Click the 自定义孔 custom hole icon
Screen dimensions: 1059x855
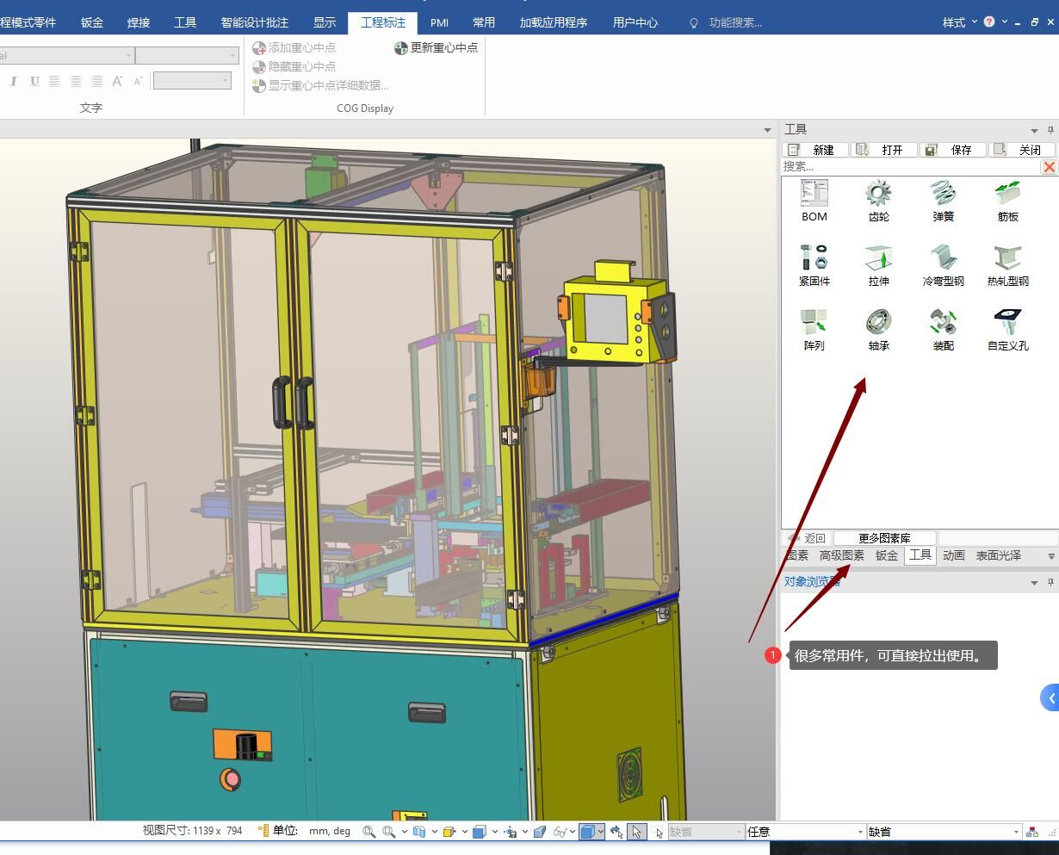coord(1007,323)
